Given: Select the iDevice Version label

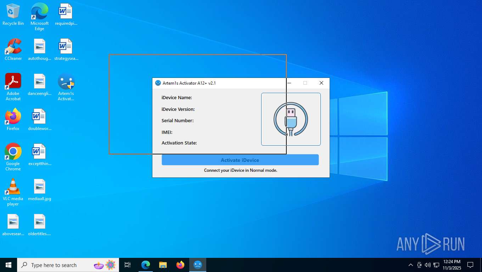Looking at the screenshot, I should pyautogui.click(x=178, y=109).
